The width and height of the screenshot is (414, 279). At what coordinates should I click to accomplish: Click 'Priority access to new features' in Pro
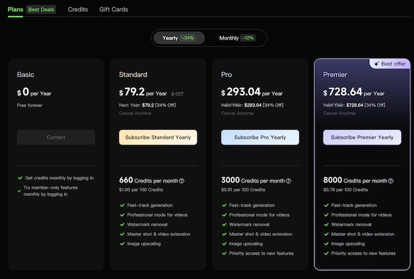261,253
